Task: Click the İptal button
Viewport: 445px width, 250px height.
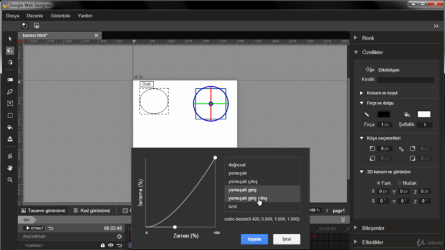Action: [286, 239]
